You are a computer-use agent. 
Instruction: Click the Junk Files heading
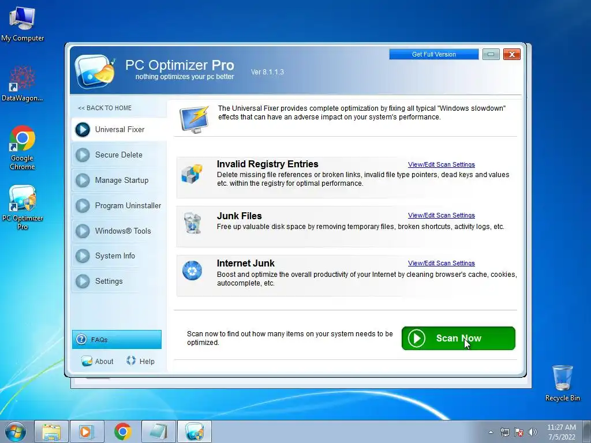240,216
